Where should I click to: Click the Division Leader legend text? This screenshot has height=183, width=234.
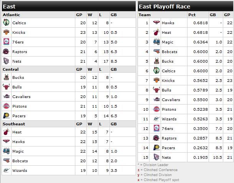[156, 165]
